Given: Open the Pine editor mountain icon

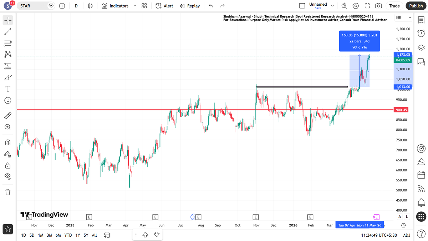Looking at the screenshot, I should (421, 161).
